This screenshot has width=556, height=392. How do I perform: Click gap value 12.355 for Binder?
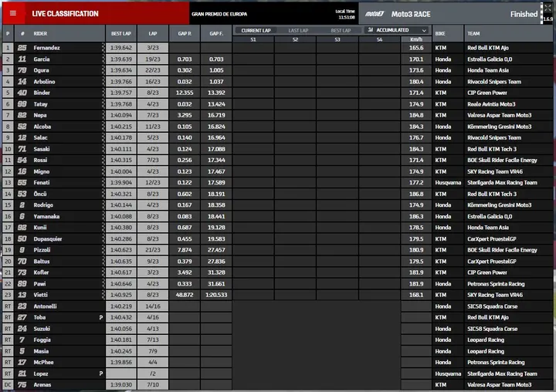(x=185, y=93)
